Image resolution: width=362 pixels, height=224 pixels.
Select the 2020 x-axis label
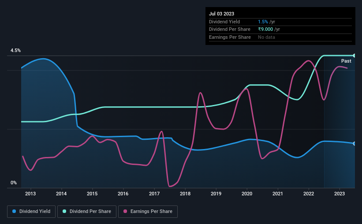click(x=247, y=194)
